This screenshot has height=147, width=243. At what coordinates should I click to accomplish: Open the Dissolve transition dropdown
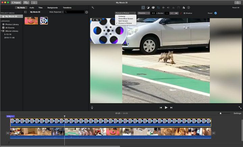point(143,13)
